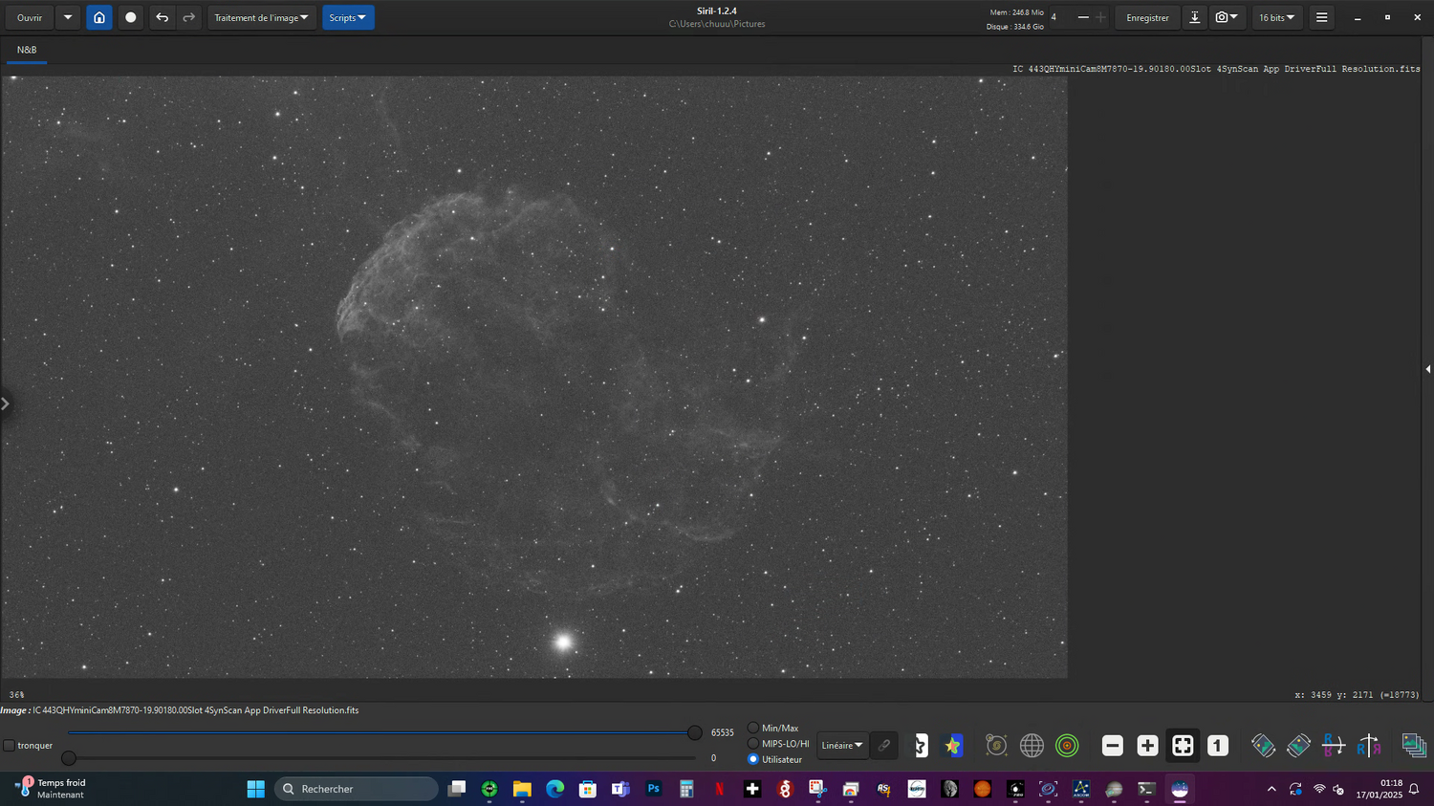
Task: Open the Linéaire display mode dropdown
Action: click(842, 746)
